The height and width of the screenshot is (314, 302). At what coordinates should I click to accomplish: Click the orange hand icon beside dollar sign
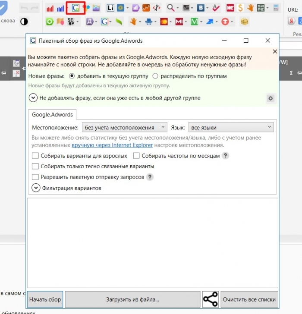[x=251, y=8]
